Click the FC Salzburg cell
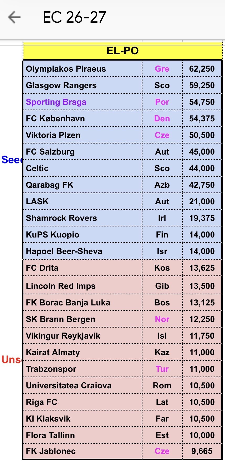This screenshot has width=225, height=465. tap(50, 152)
